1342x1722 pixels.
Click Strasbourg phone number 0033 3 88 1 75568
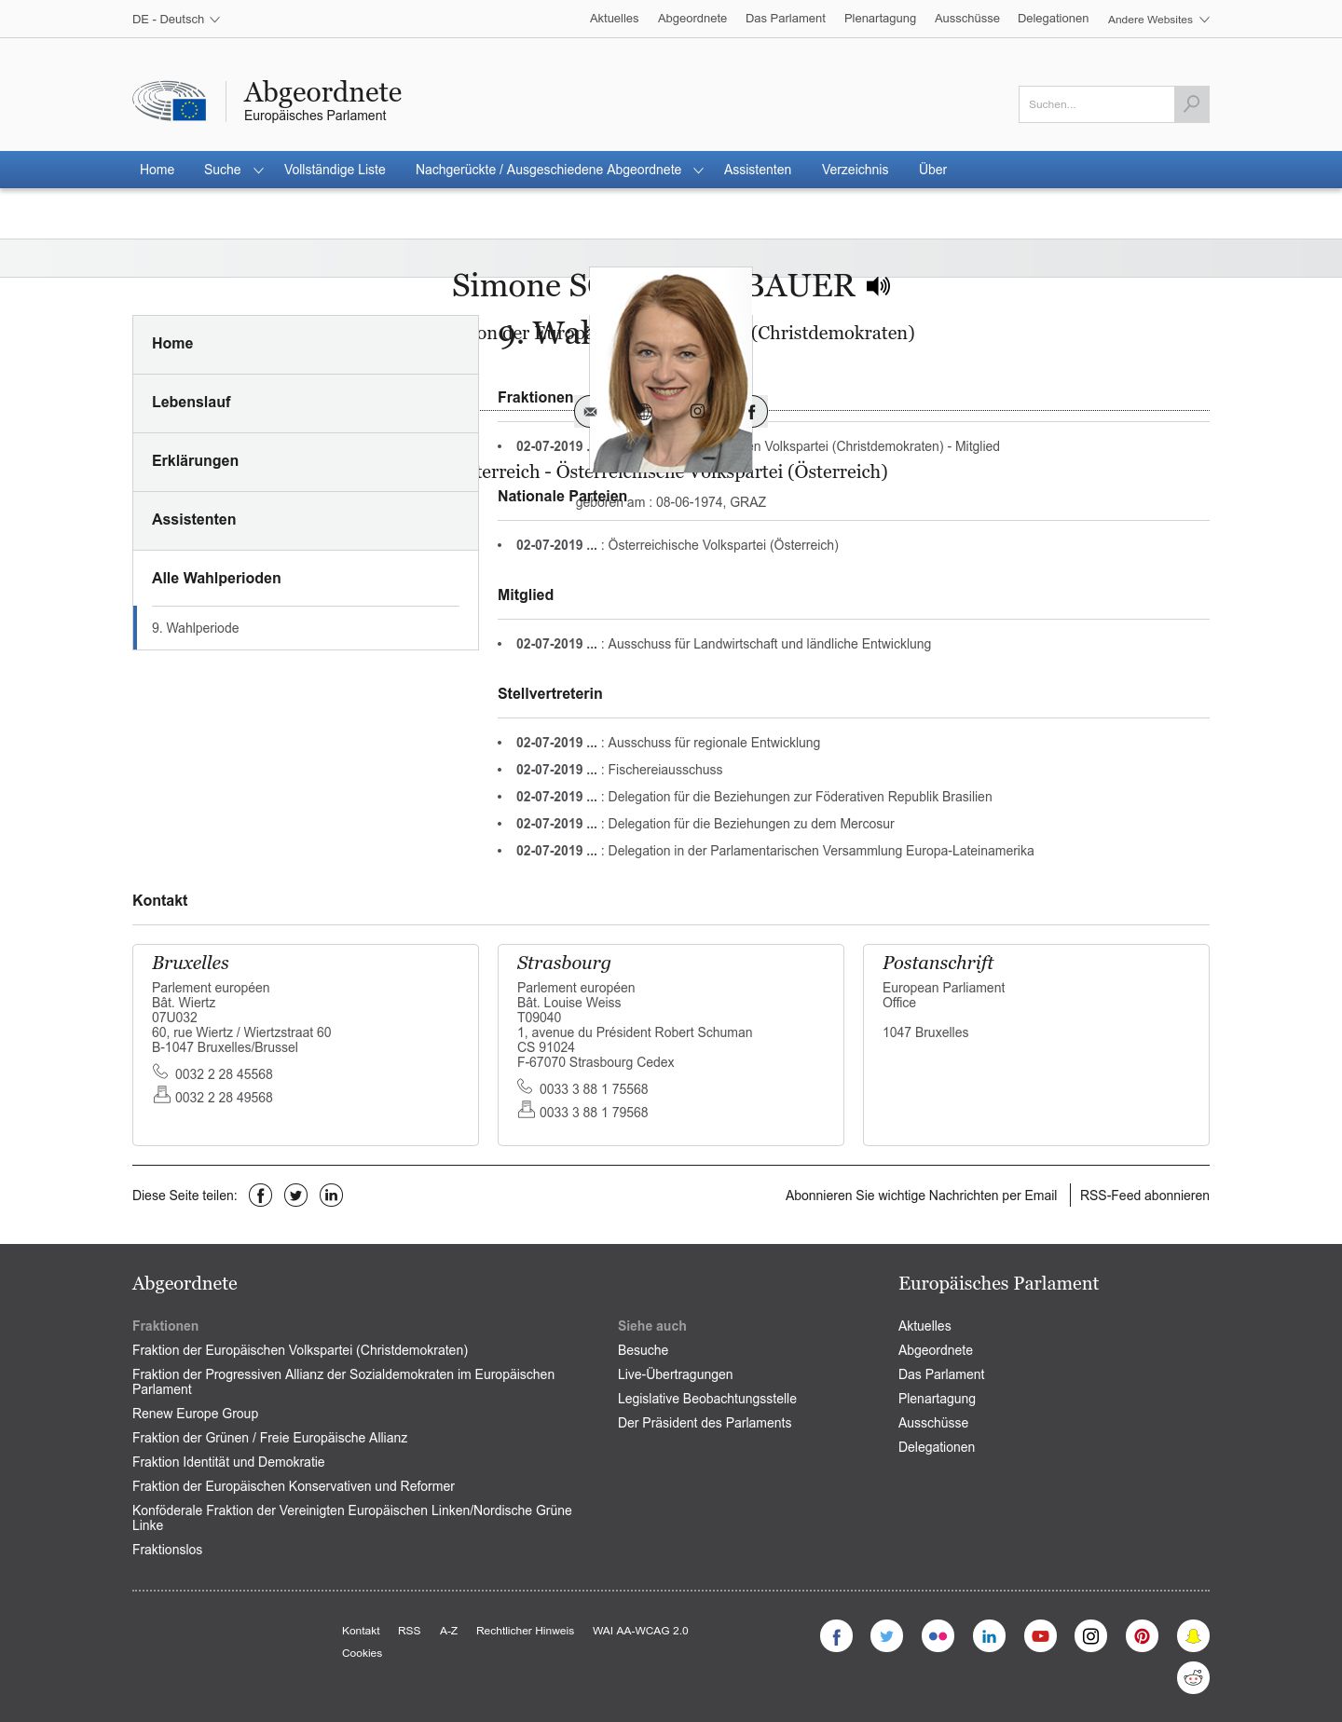coord(594,1089)
